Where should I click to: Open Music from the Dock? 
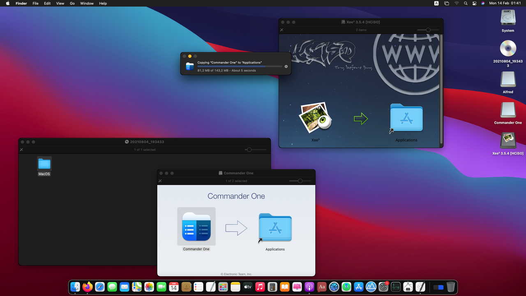260,287
